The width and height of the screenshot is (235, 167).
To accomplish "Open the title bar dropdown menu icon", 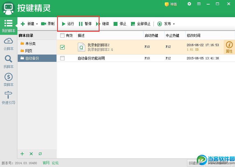I will [x=199, y=4].
